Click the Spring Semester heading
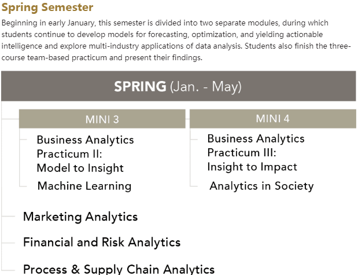The height and width of the screenshot is (275, 358). point(47,8)
